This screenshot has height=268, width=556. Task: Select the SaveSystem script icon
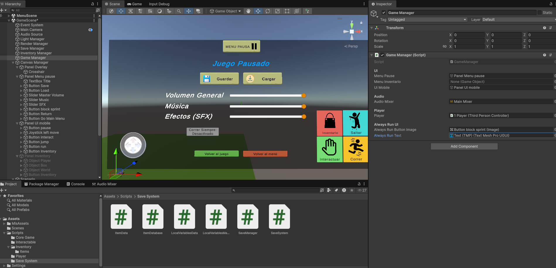[x=279, y=217]
